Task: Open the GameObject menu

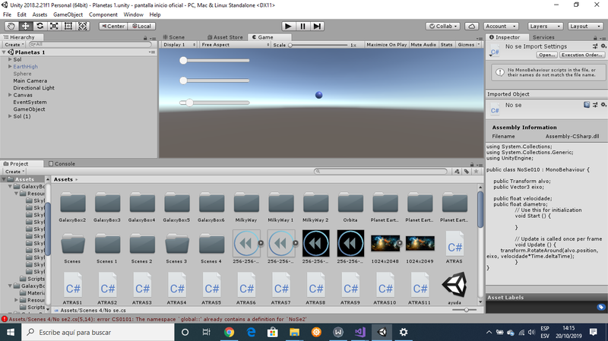Action: click(x=68, y=14)
